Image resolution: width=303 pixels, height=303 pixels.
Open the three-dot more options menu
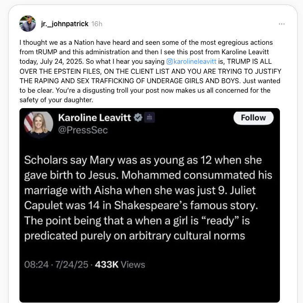(x=282, y=24)
